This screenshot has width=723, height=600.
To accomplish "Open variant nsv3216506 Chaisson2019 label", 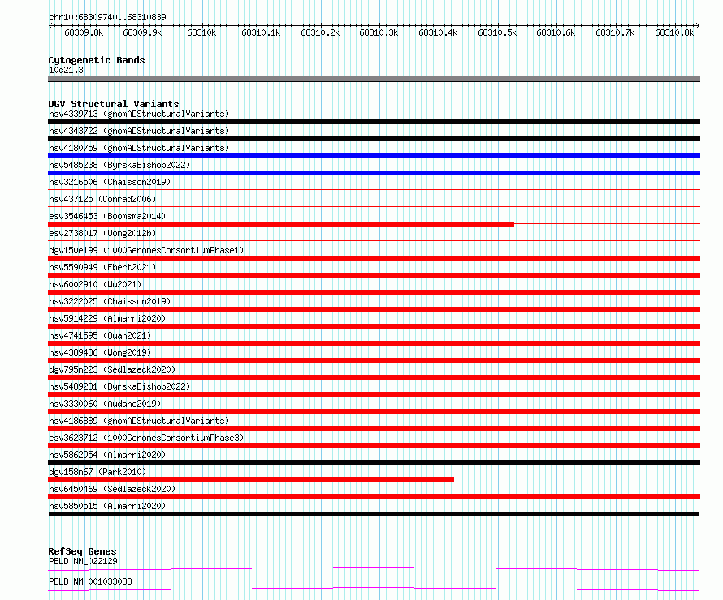I will 110,182.
